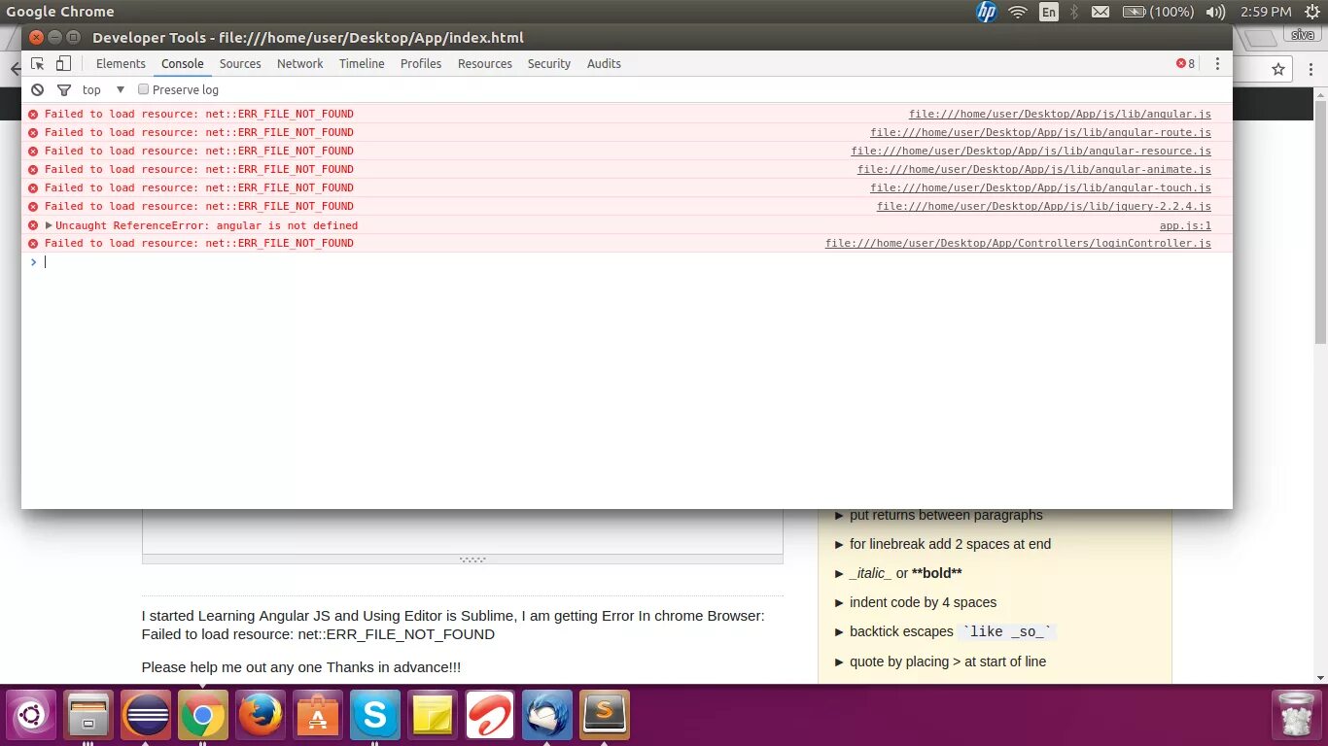This screenshot has height=746, width=1328.
Task: Open the Airtel dongle app dock icon
Action: click(490, 716)
